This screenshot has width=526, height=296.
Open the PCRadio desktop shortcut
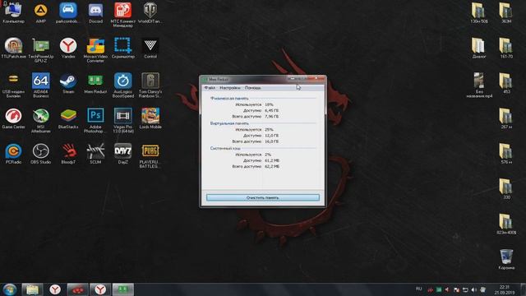point(13,154)
